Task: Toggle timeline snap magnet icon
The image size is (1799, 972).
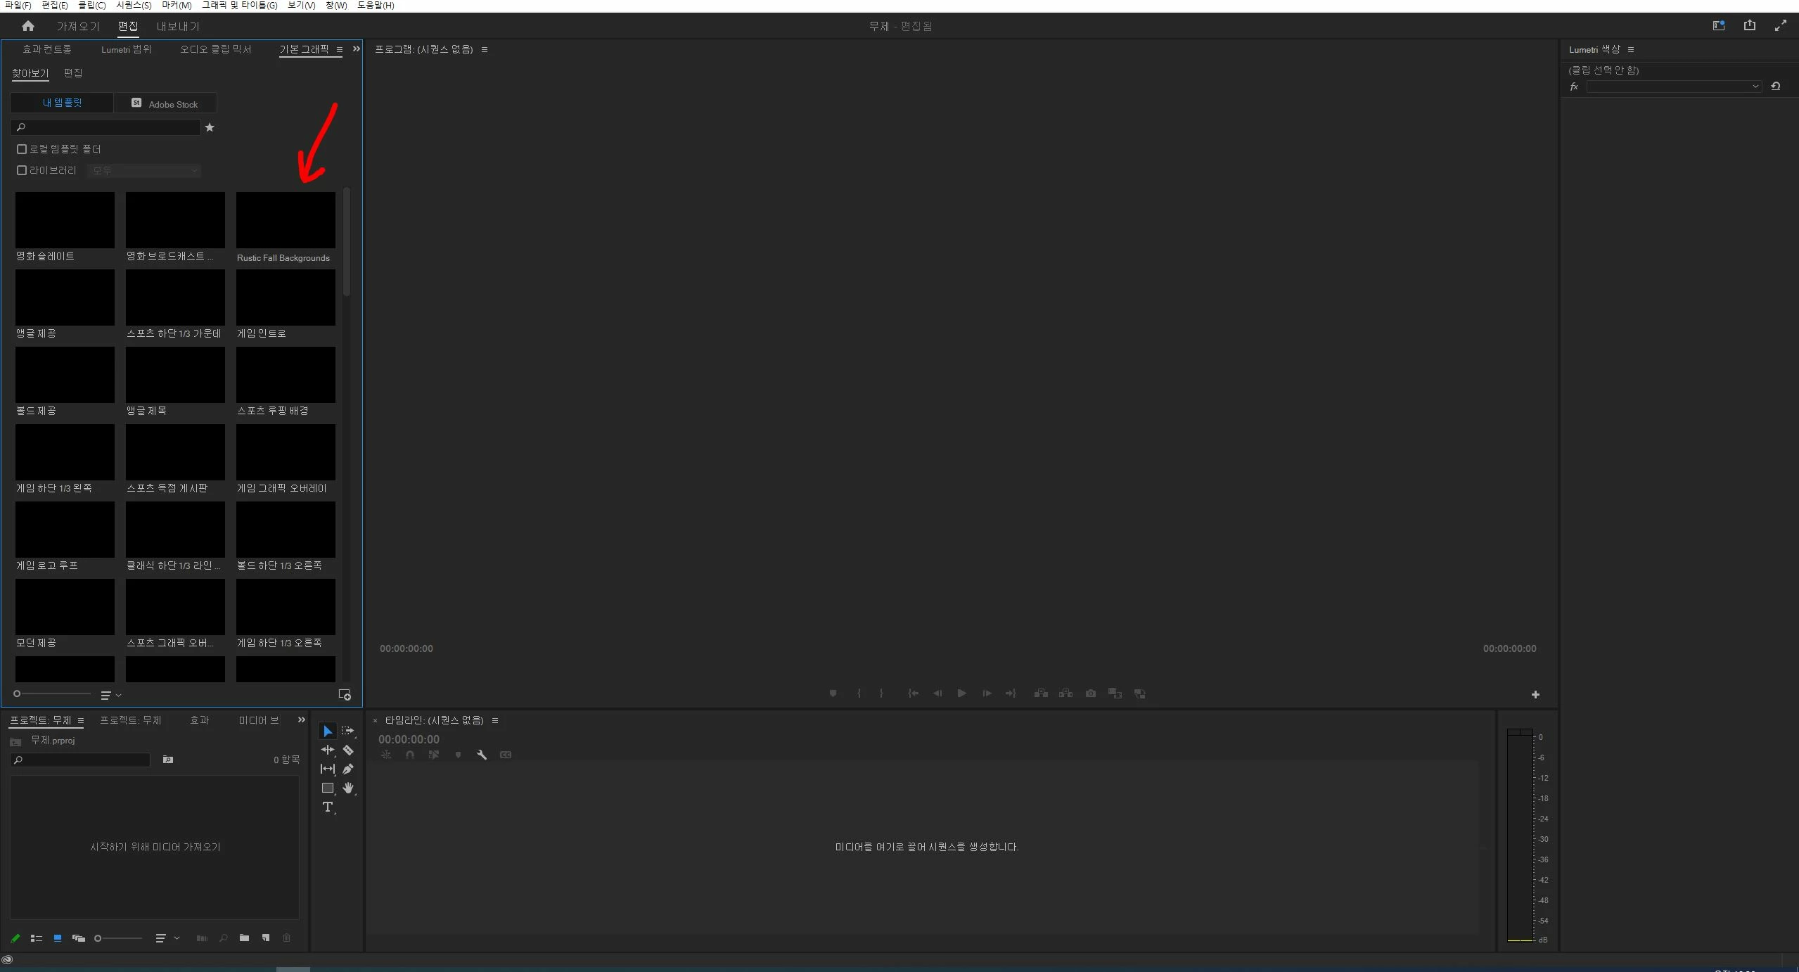Action: click(410, 755)
